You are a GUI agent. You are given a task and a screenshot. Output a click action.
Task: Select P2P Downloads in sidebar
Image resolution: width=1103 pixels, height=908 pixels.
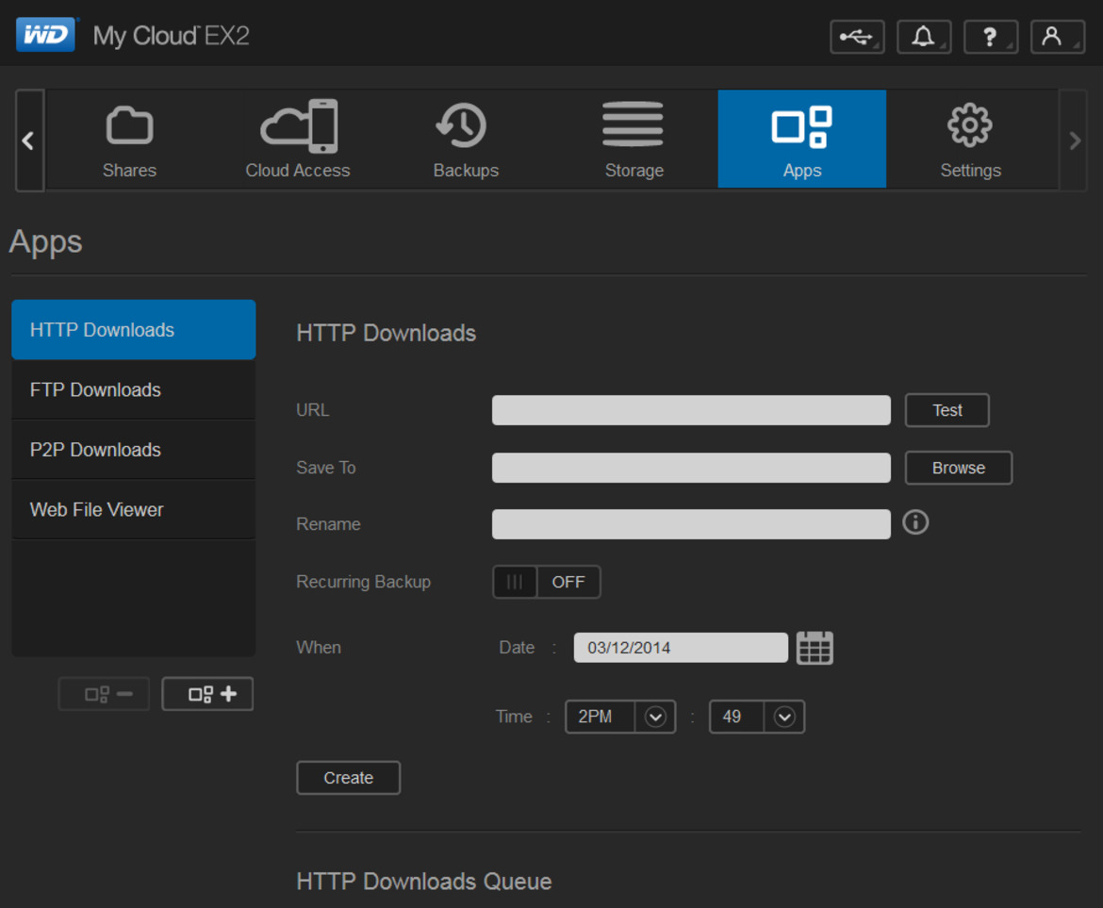pos(134,450)
